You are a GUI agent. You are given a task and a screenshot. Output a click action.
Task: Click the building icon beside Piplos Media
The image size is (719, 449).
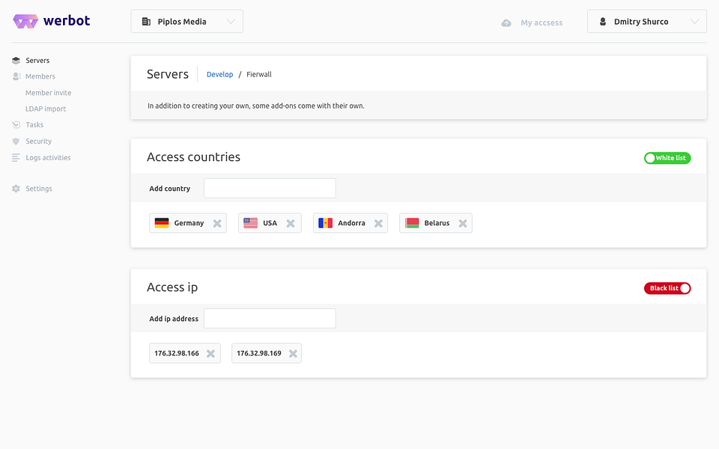146,22
